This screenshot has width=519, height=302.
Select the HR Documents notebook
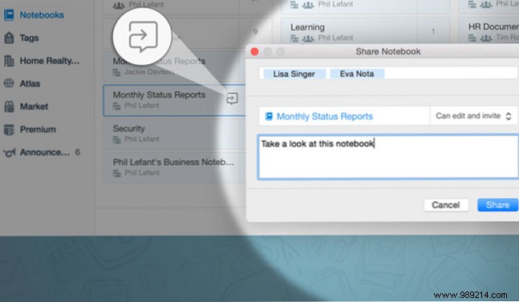[x=489, y=31]
